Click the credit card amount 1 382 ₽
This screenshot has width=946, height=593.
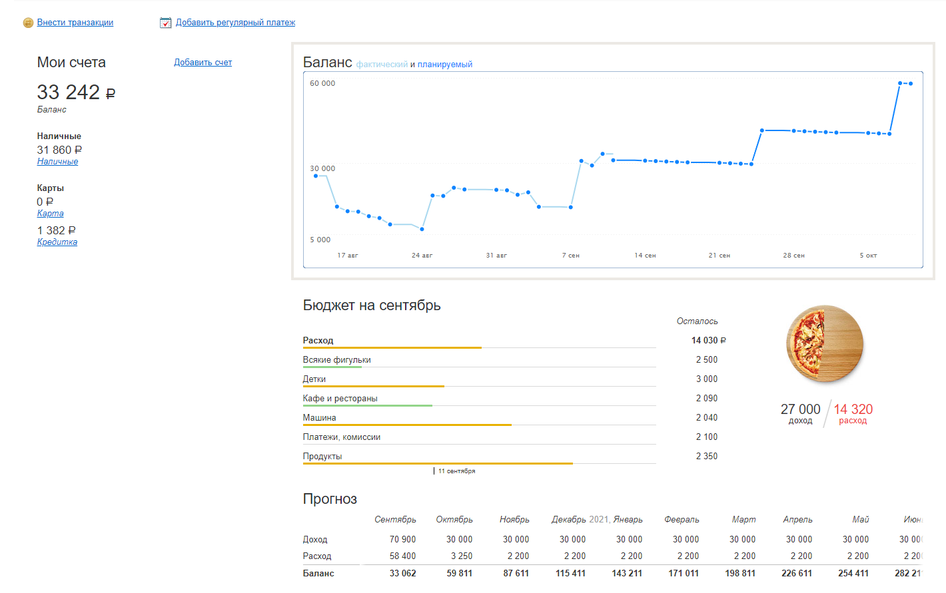[x=57, y=231]
